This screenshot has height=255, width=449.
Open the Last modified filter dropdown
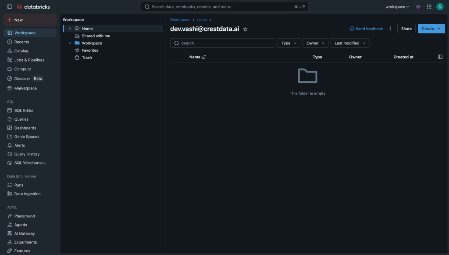coord(349,43)
